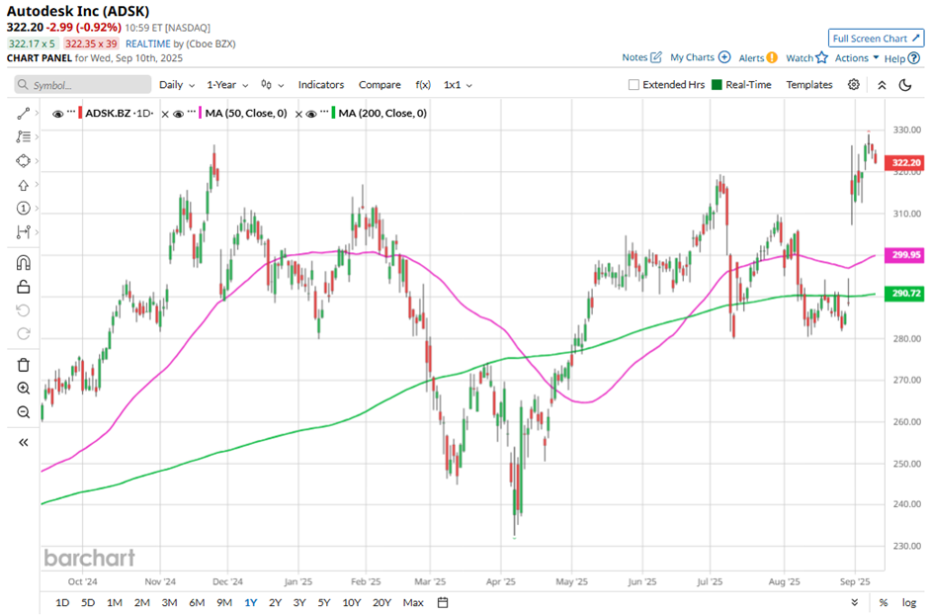Click the padlock to lock drawings

[23, 287]
